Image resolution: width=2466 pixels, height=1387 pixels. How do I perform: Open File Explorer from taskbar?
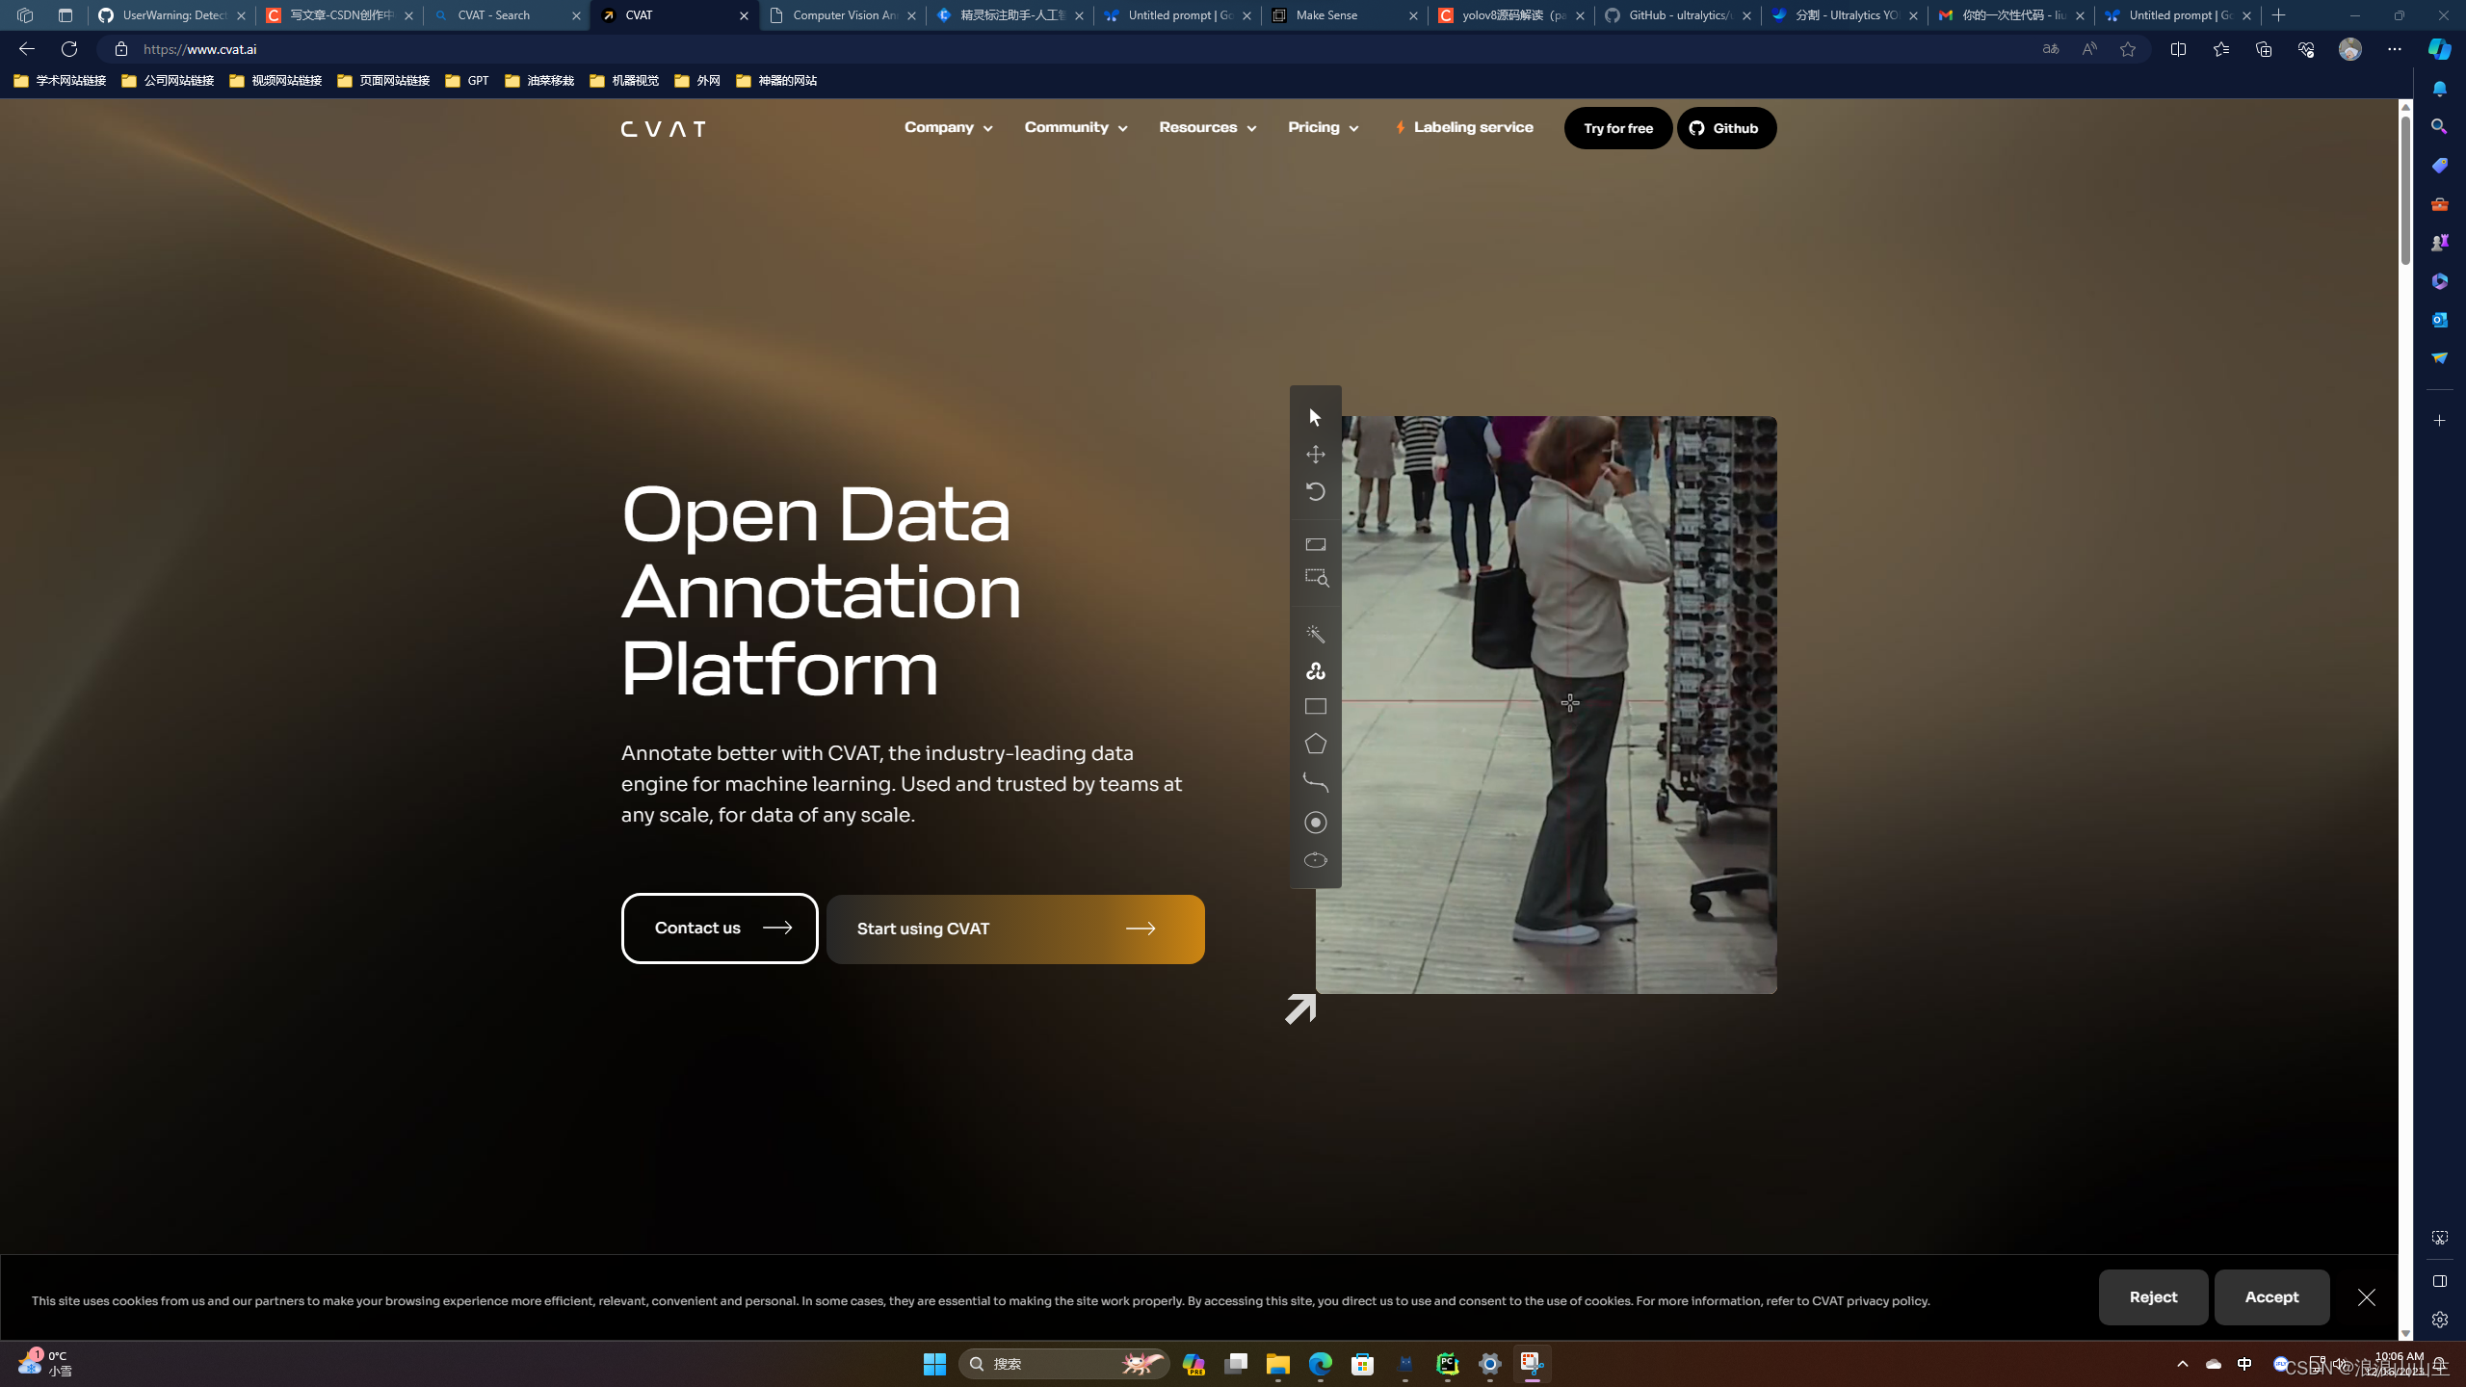[x=1277, y=1364]
